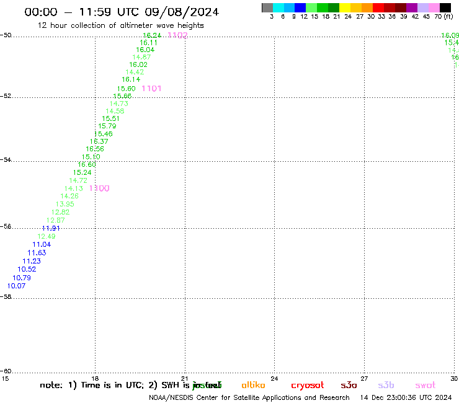Click wave height value 16.60
Viewport: 459px width, 403px height.
tap(87, 165)
